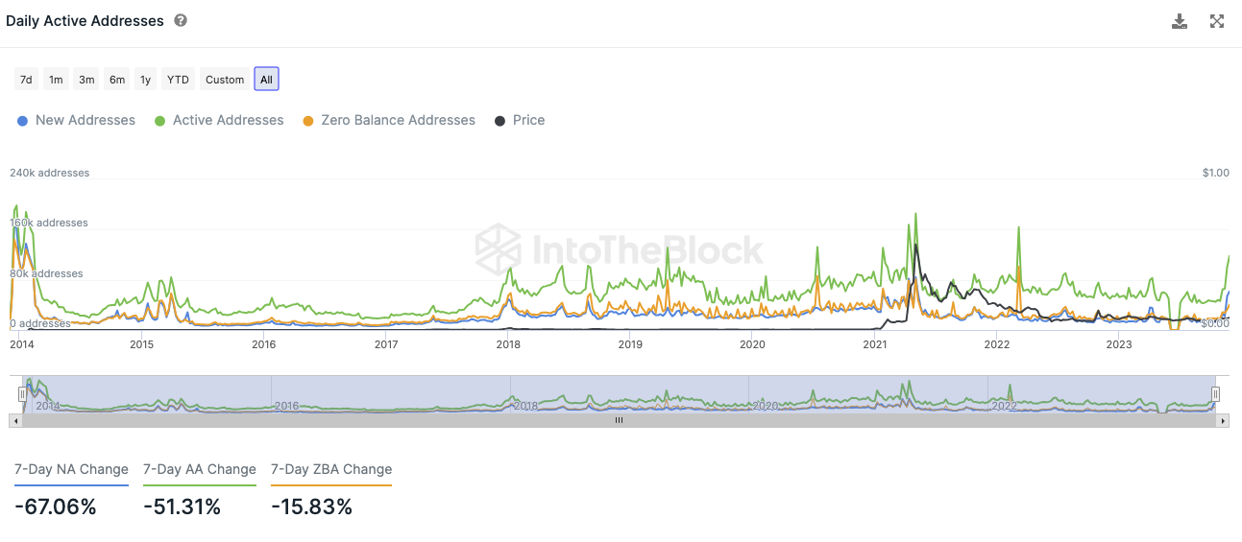Hide the Zero Balance Addresses series
The height and width of the screenshot is (542, 1242).
388,121
